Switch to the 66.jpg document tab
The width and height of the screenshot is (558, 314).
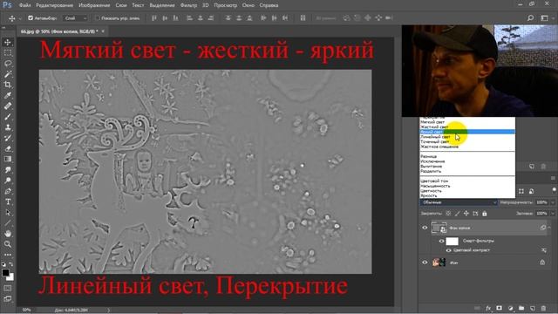point(59,31)
